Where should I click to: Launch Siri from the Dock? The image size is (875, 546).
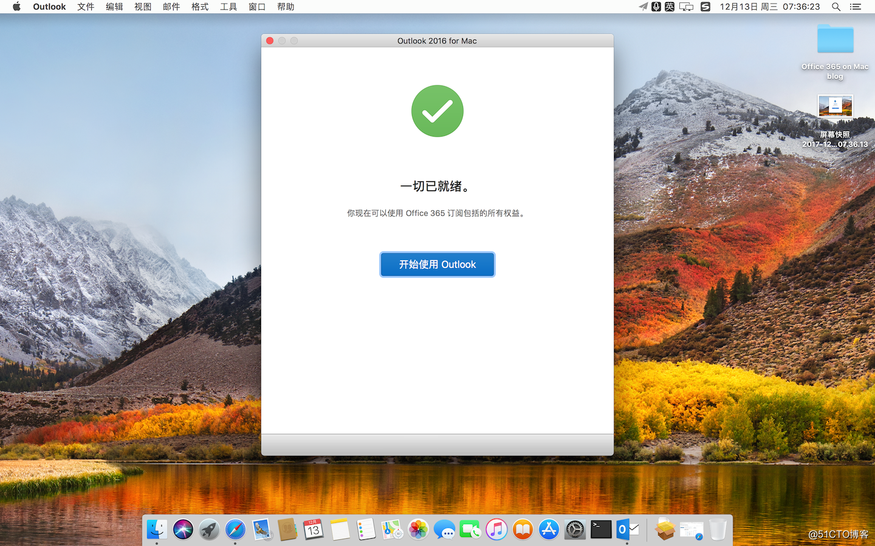click(x=183, y=530)
